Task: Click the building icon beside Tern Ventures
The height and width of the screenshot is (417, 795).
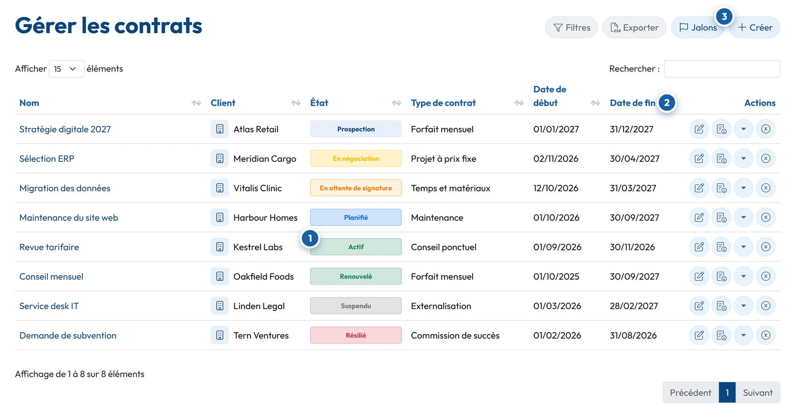Action: [220, 336]
